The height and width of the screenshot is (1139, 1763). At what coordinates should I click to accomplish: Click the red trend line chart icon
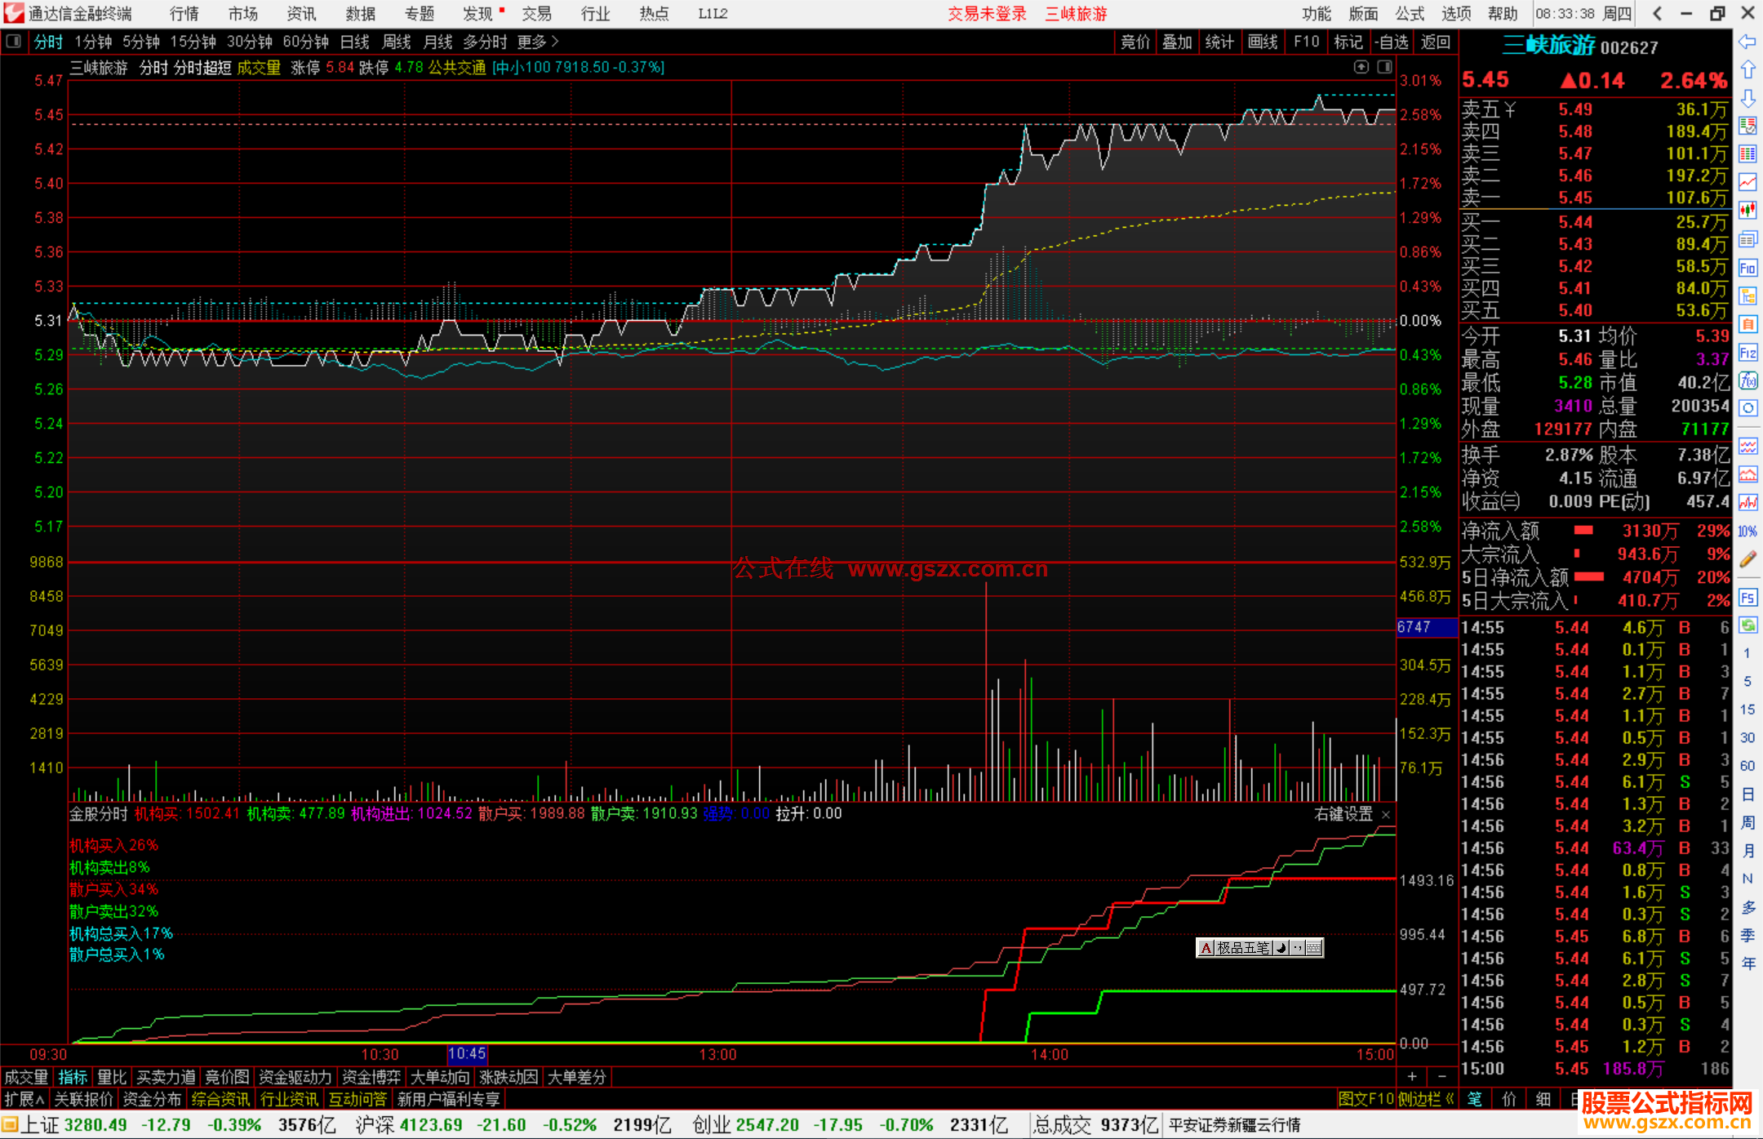(x=1747, y=182)
